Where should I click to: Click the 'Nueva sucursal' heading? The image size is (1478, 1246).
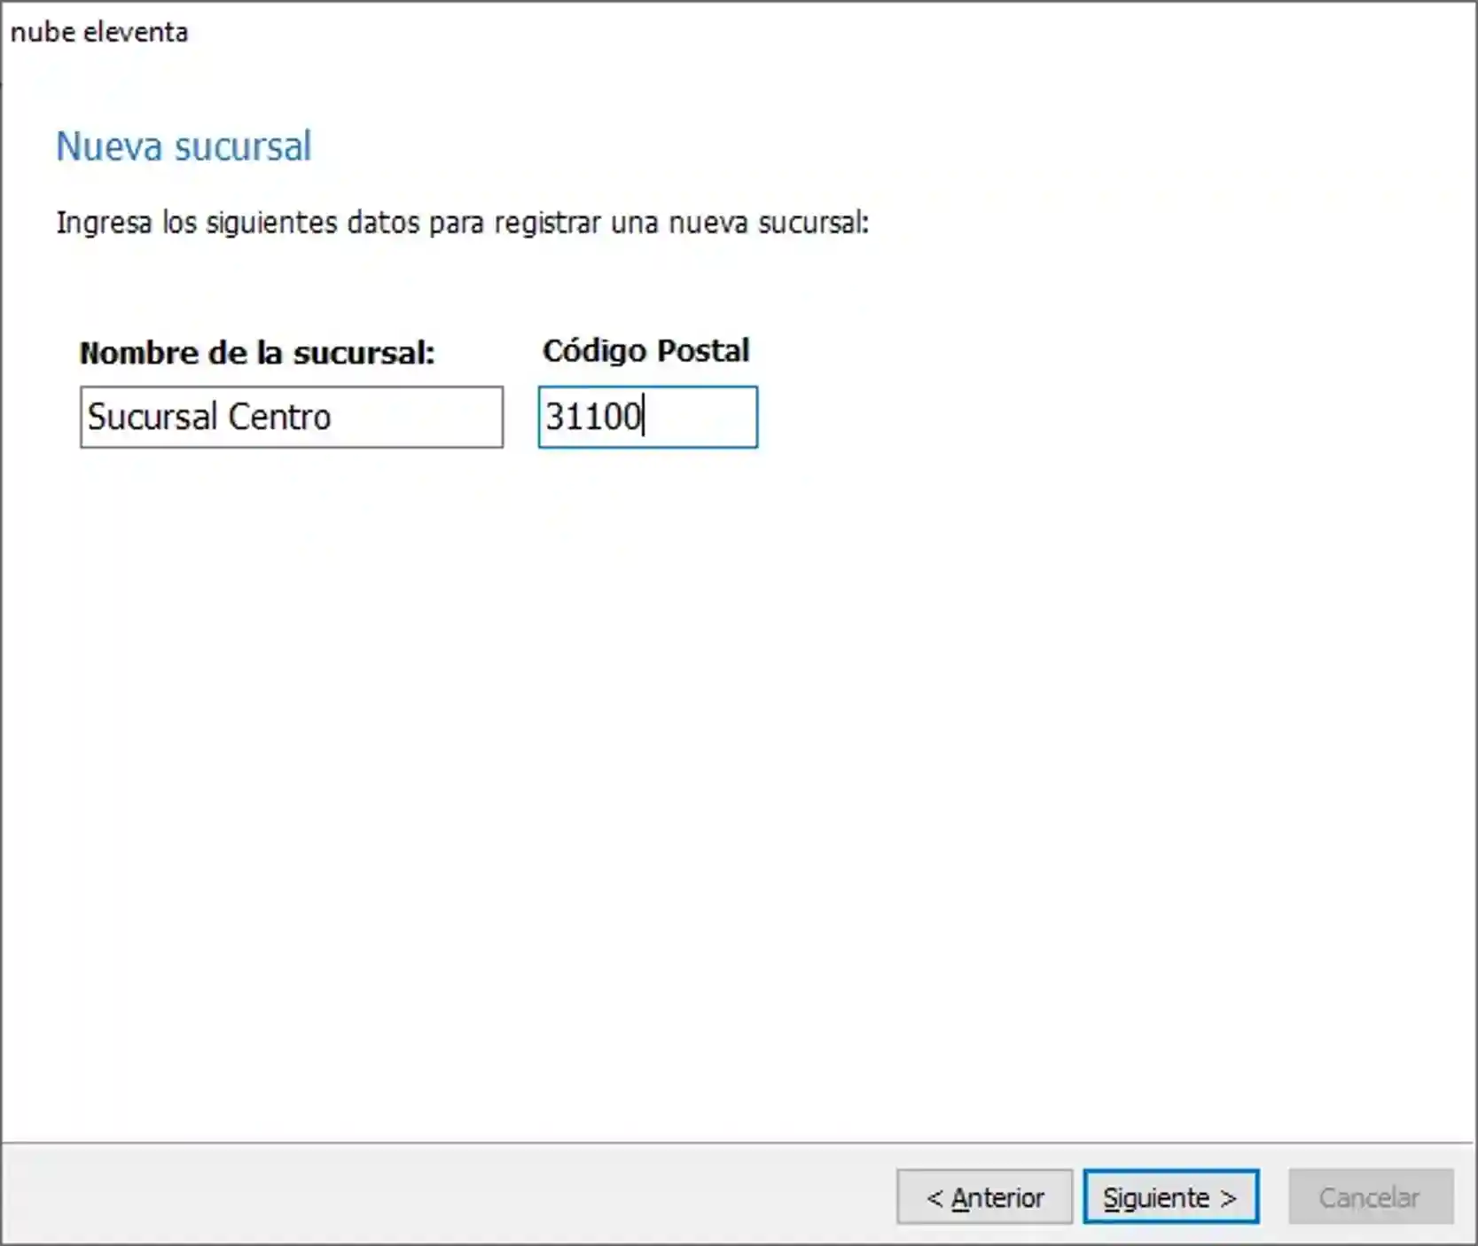coord(184,146)
